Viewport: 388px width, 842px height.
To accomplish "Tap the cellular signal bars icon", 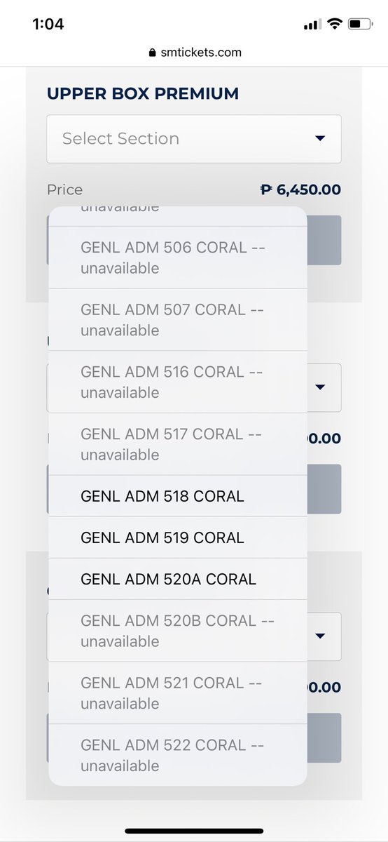I will [312, 25].
